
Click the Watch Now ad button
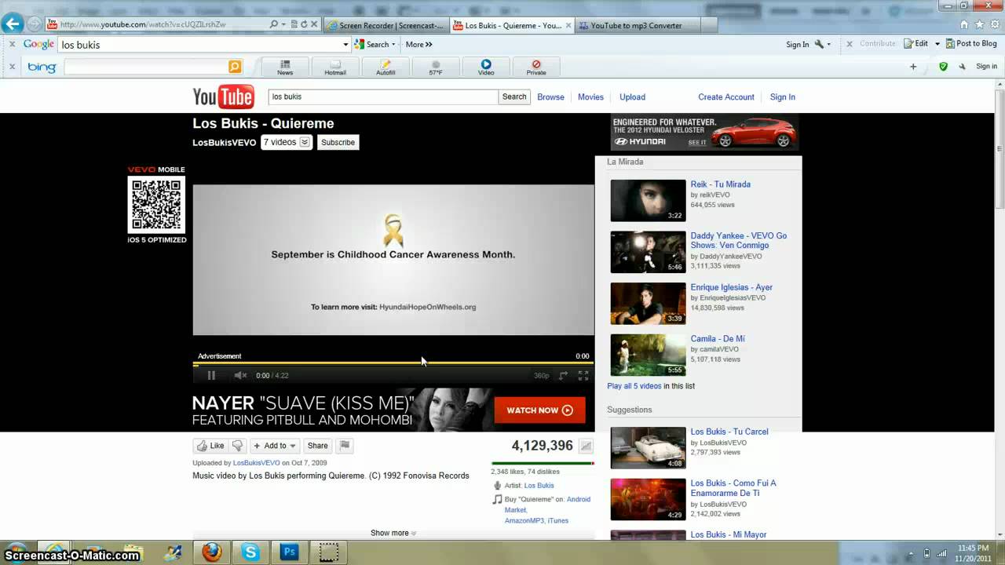coord(540,410)
